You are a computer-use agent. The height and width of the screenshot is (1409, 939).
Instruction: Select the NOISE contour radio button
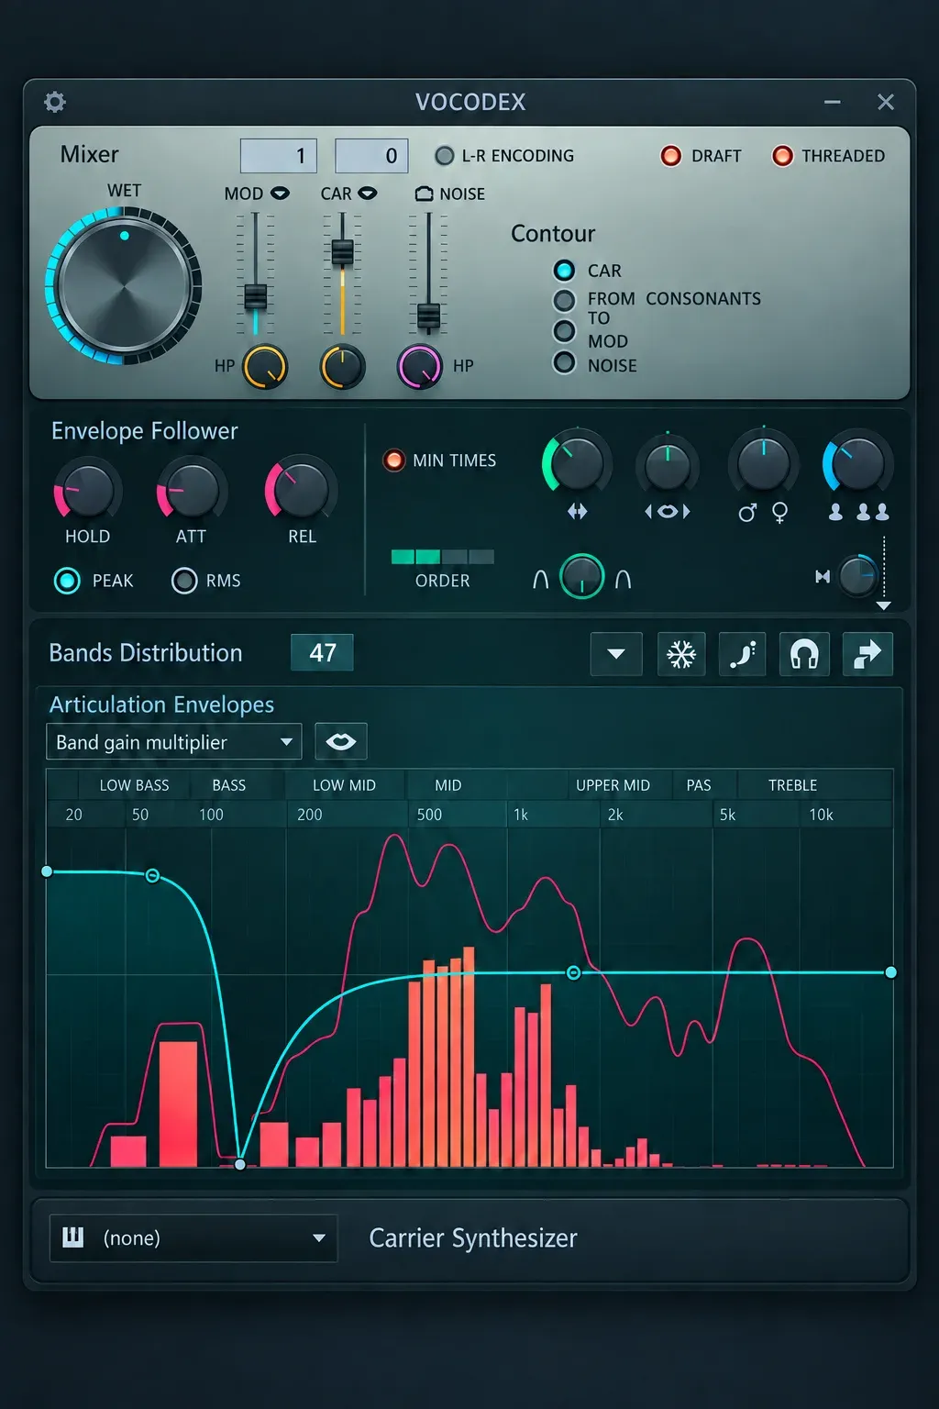coord(565,362)
